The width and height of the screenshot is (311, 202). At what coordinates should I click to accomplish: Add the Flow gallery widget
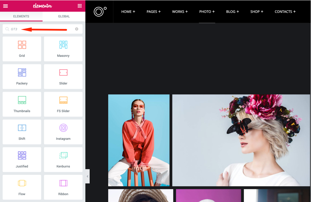22,187
